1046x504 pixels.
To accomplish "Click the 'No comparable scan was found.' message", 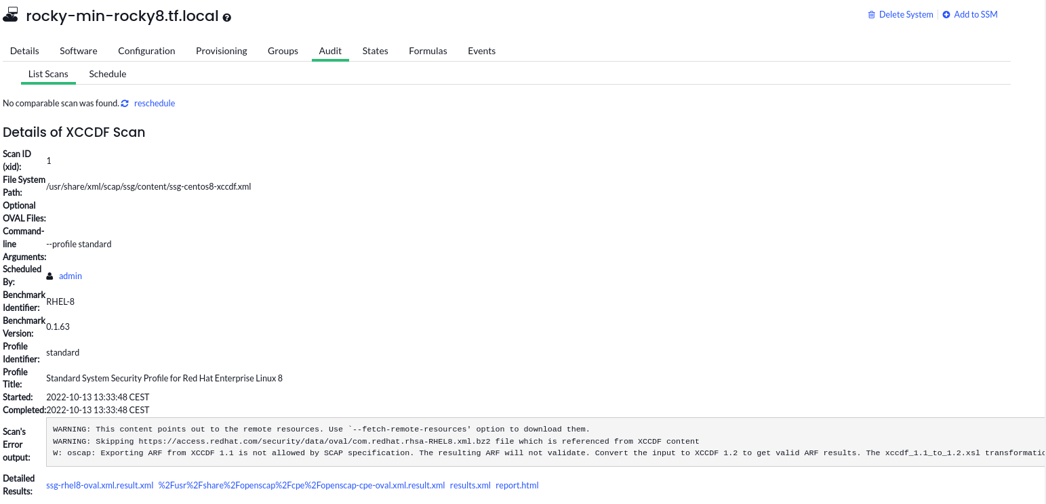I will pos(61,104).
